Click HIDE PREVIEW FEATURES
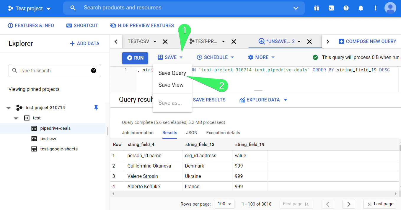Screen dimensions: 401x210 [x=142, y=26]
